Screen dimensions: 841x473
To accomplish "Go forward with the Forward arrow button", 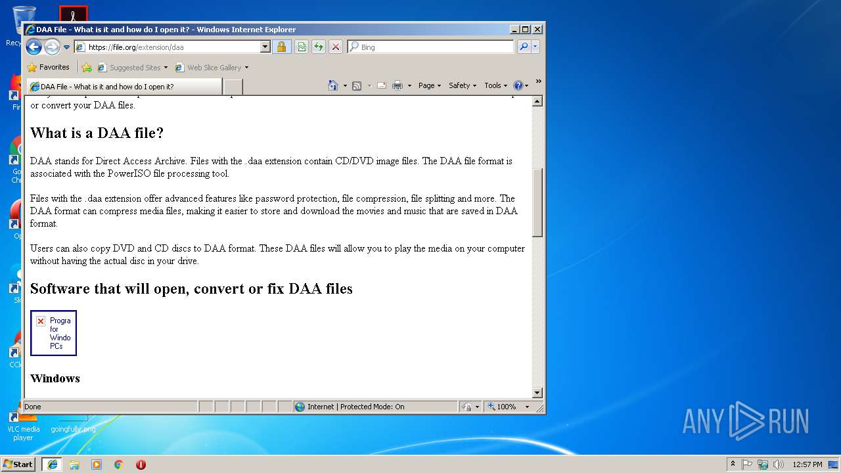I will [52, 47].
